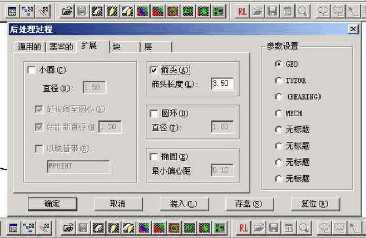Click the 箭头长度(L) field showing 3.50
Viewport: 366px width, 238px height.
point(222,83)
